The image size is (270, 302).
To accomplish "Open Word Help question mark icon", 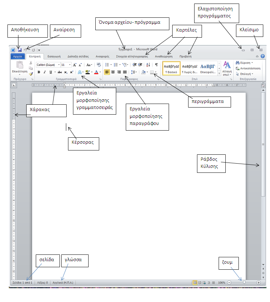I will pos(263,56).
